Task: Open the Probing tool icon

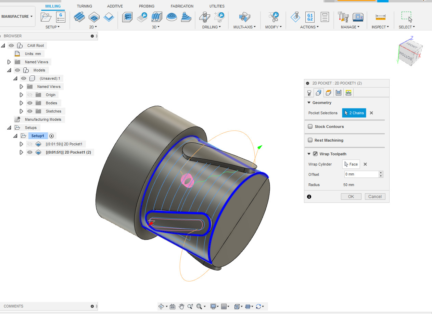Action: (147, 6)
